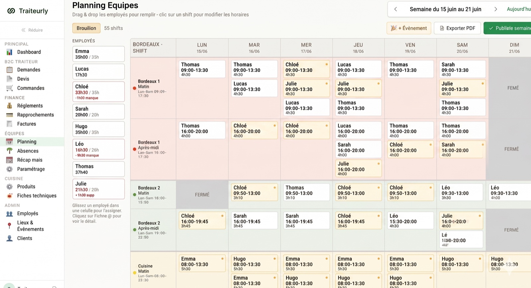Click the Semaine du 15 juin label

click(445, 9)
